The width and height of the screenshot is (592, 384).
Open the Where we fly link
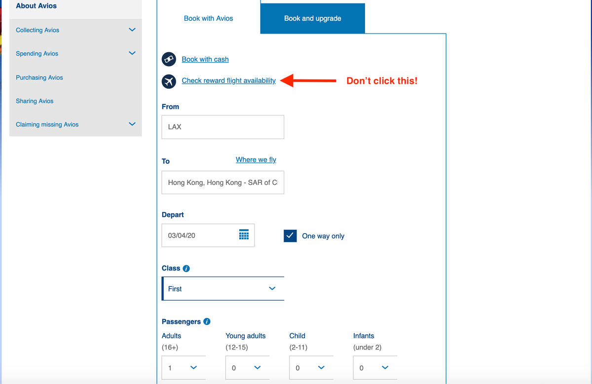tap(256, 159)
